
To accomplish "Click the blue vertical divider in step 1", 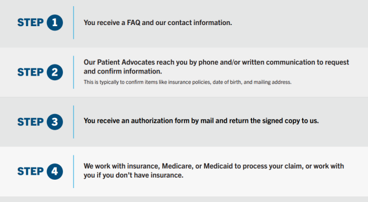I will (x=74, y=22).
